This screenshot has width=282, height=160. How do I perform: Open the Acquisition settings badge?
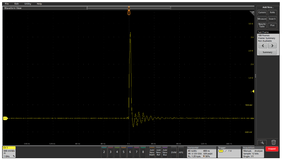tap(253, 152)
